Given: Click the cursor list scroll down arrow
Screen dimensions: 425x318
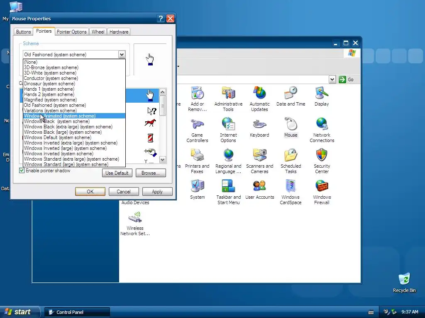Looking at the screenshot, I should [163, 159].
